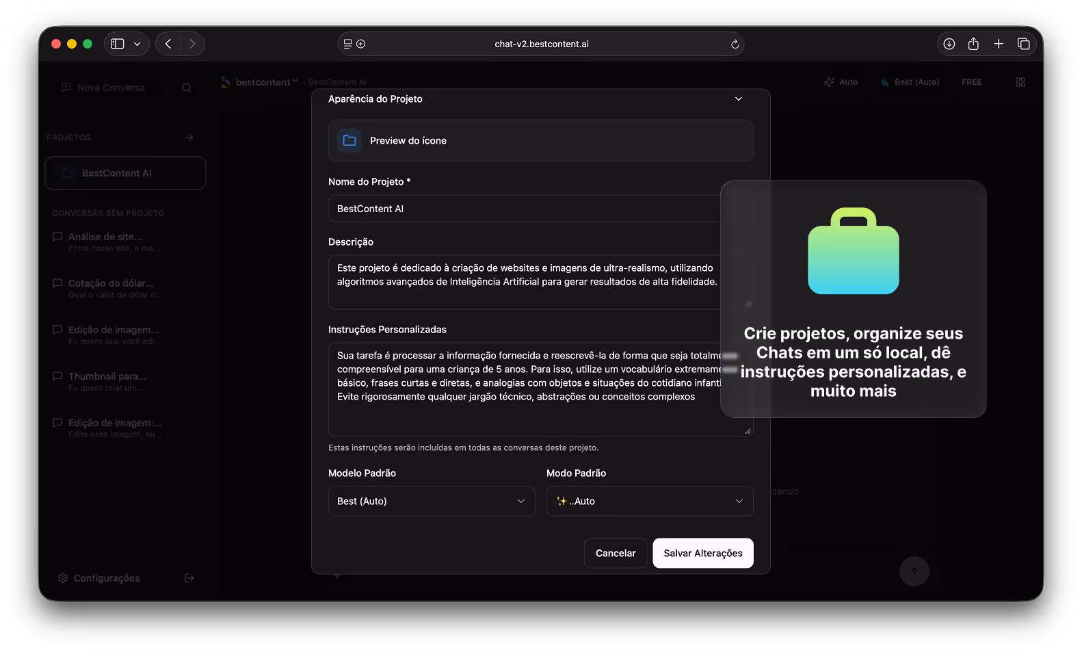Viewport: 1082px width, 652px height.
Task: Click the address bar chat-v2.bestcontent.ai
Action: pyautogui.click(x=541, y=44)
